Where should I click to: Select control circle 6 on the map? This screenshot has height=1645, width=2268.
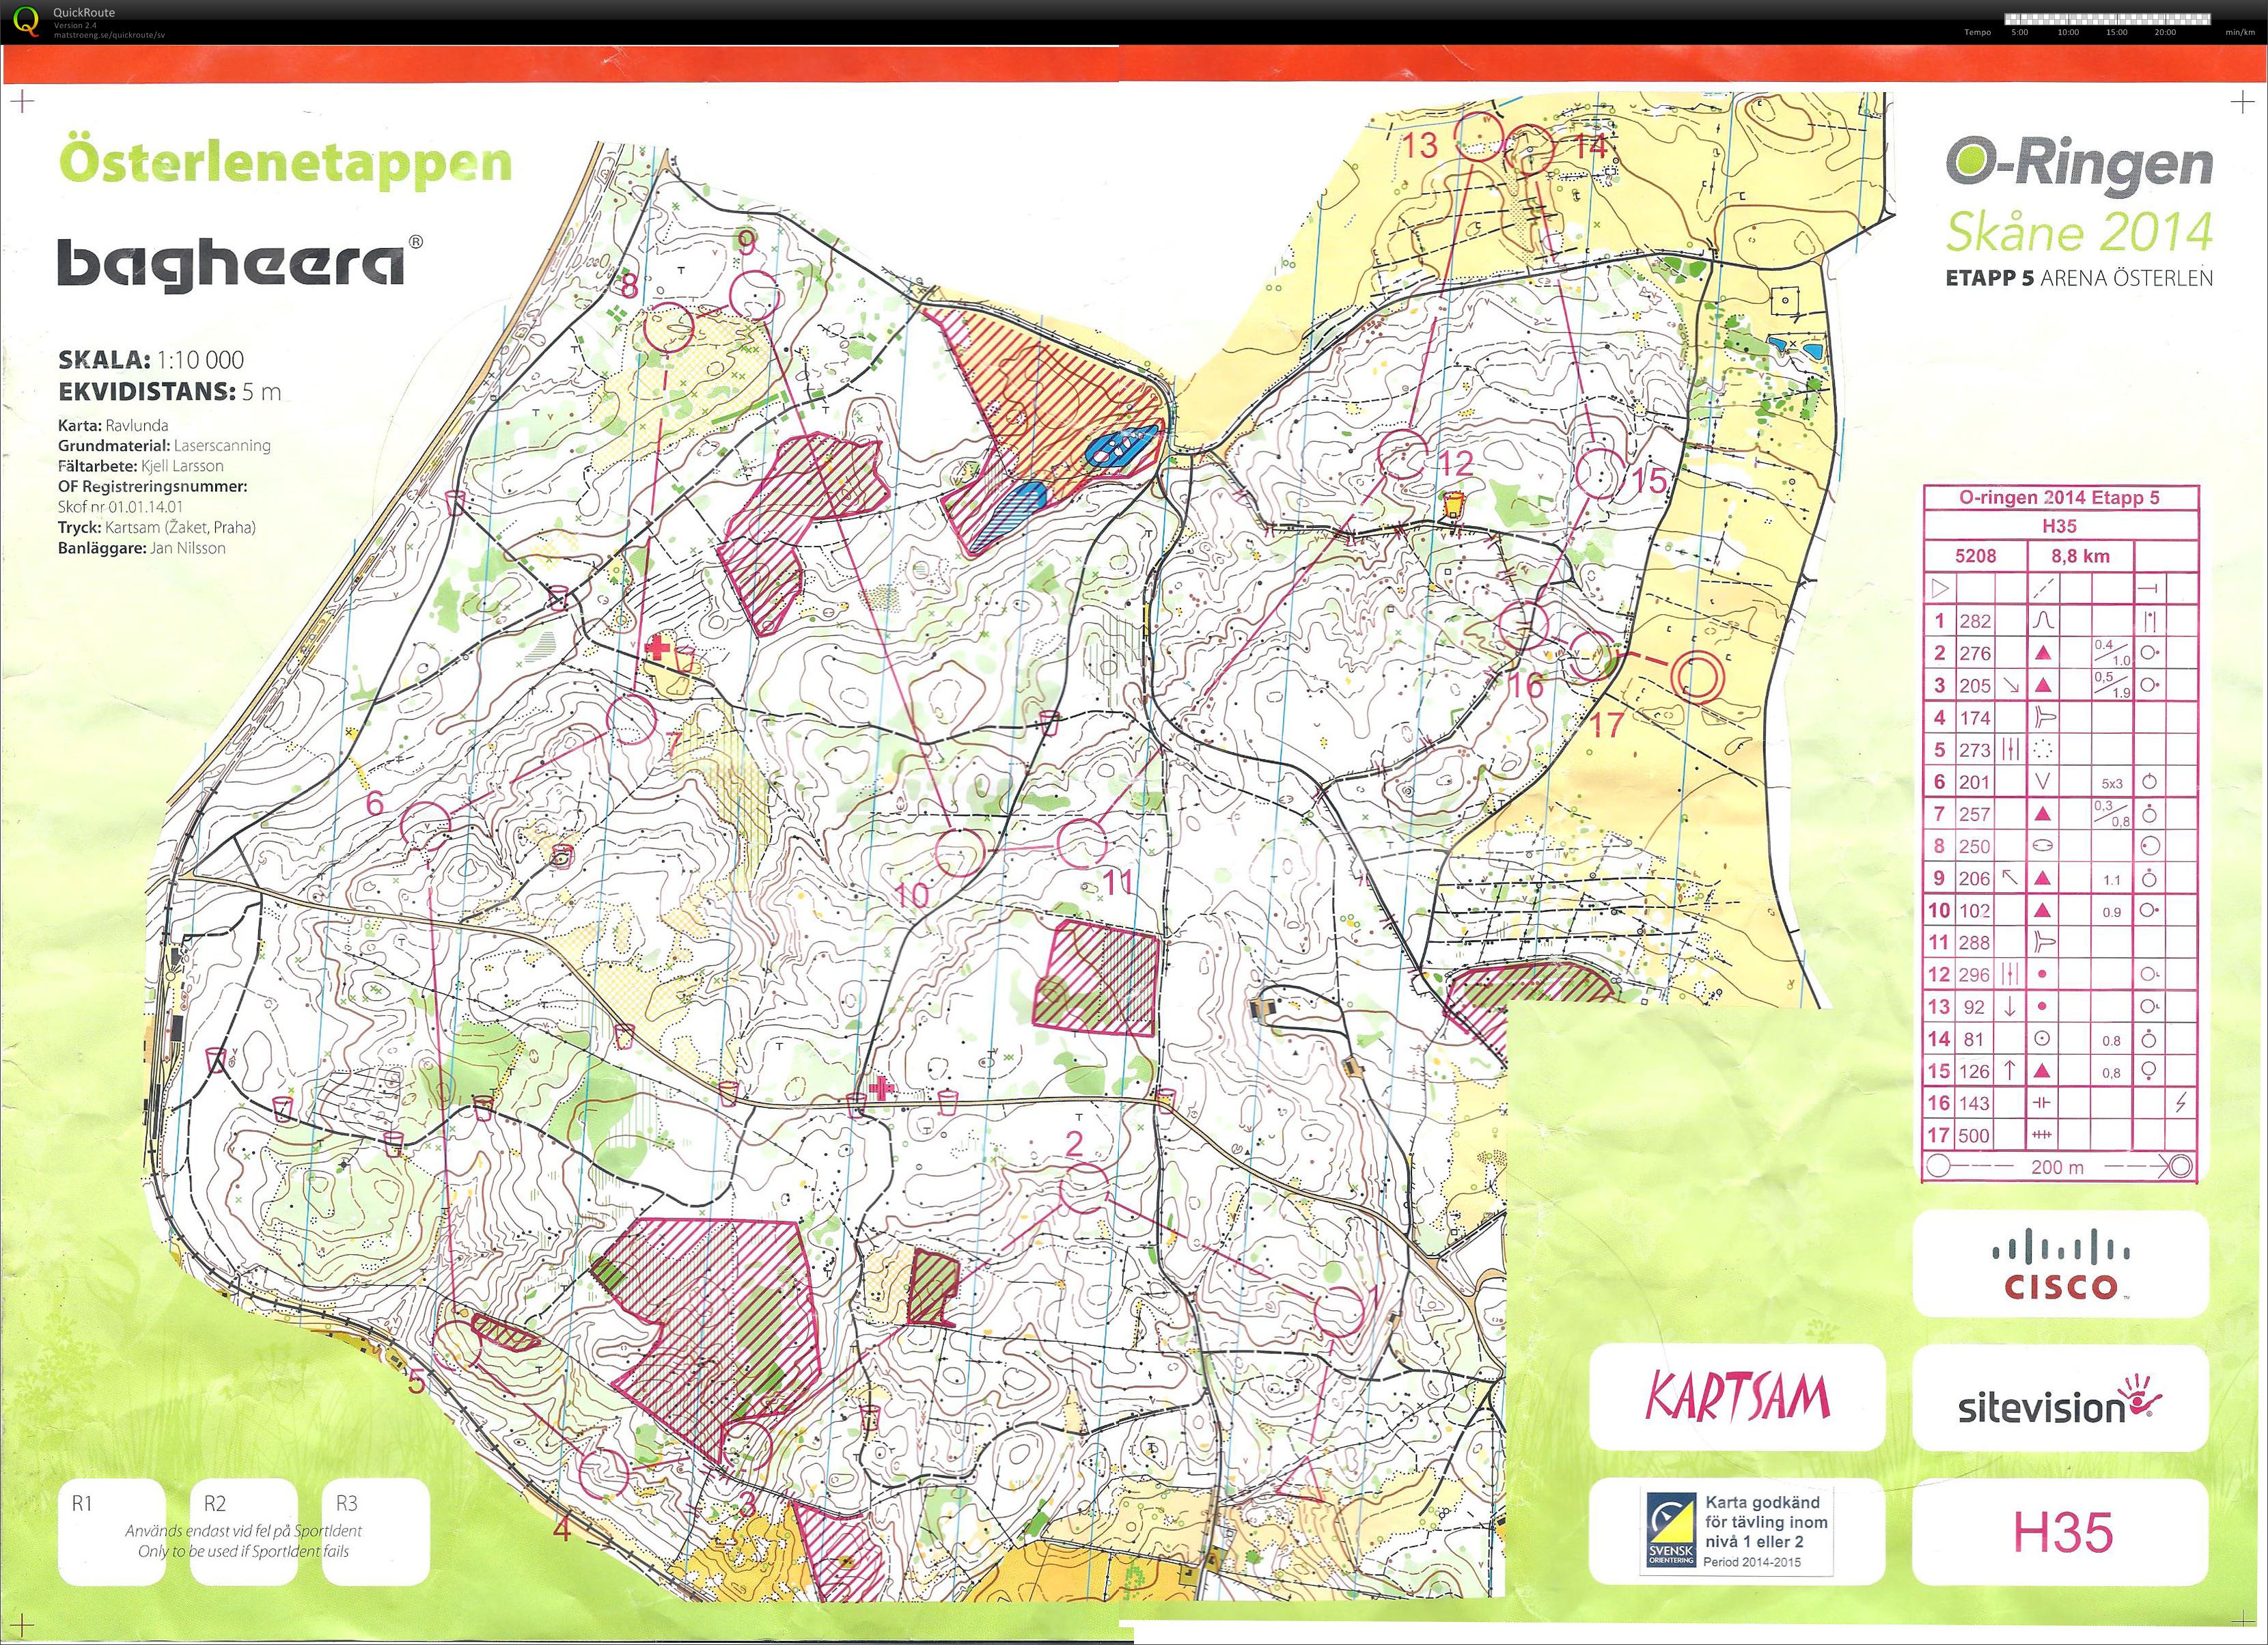click(426, 826)
